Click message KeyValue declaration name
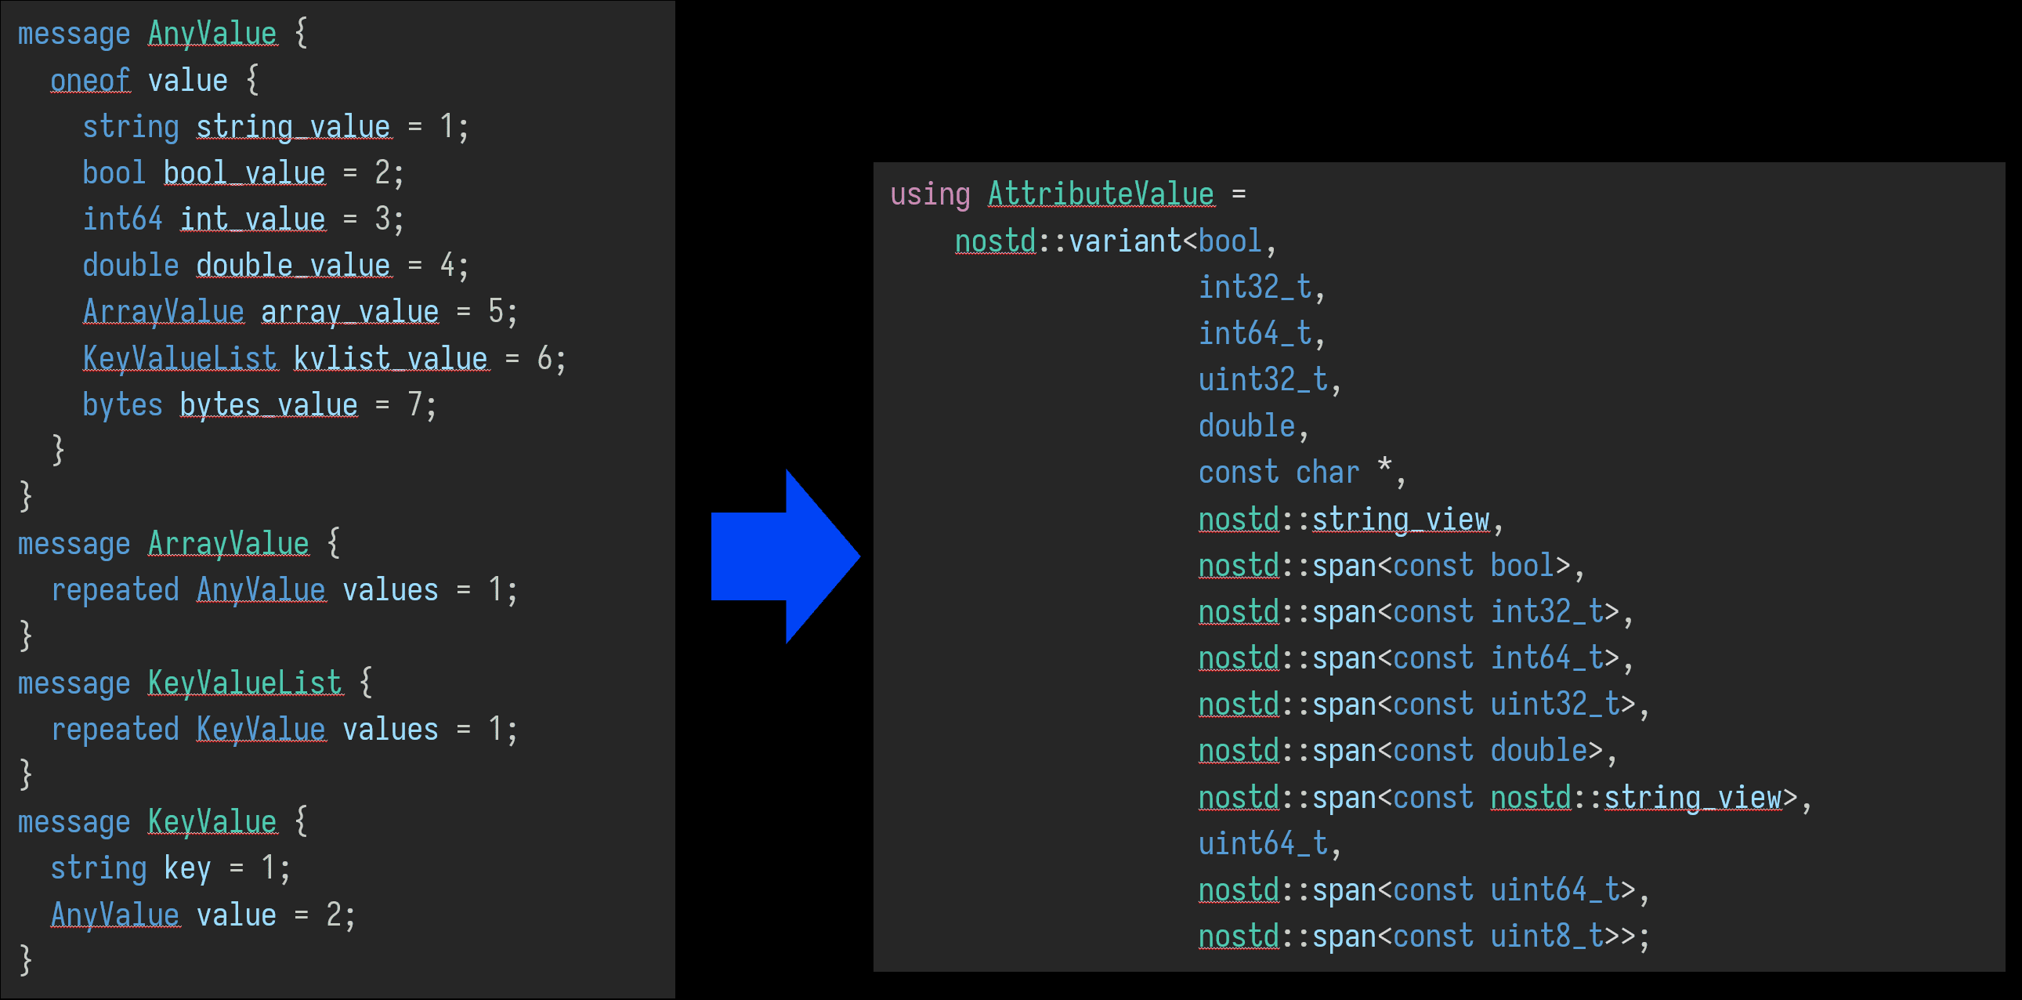Screen dimensions: 2022x1000 [x=212, y=822]
